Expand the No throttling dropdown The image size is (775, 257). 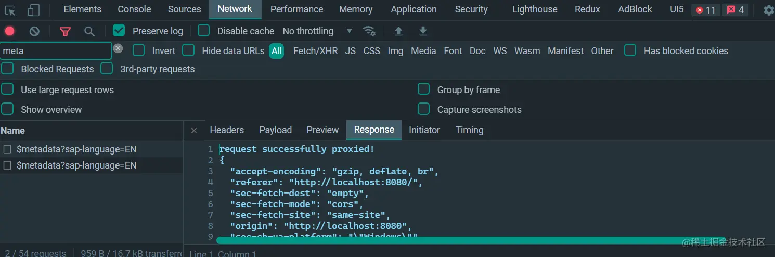click(x=317, y=31)
